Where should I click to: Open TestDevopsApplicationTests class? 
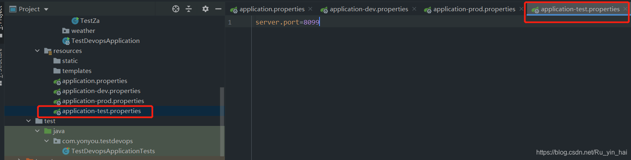[x=113, y=151]
